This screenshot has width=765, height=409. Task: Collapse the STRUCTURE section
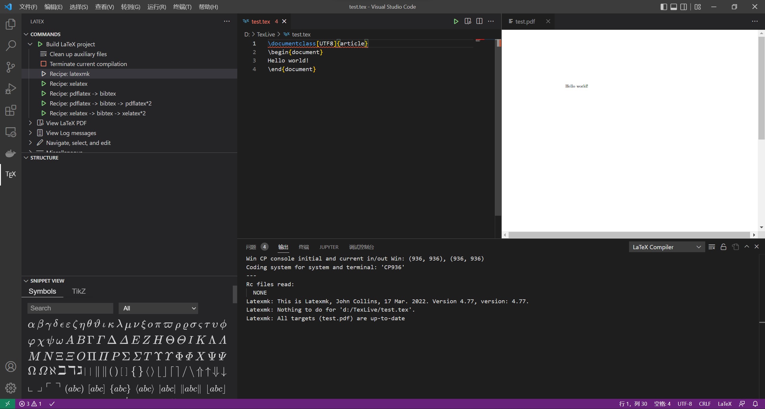[x=26, y=158]
